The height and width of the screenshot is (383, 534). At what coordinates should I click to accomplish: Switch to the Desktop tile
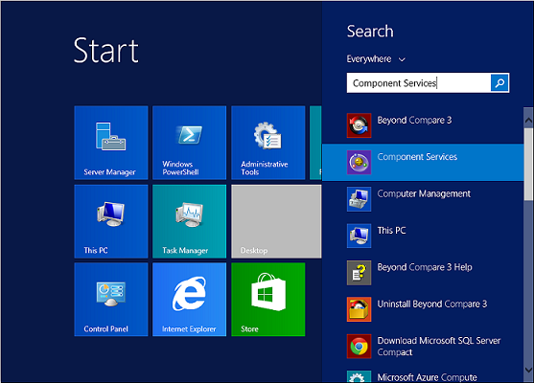pos(276,221)
